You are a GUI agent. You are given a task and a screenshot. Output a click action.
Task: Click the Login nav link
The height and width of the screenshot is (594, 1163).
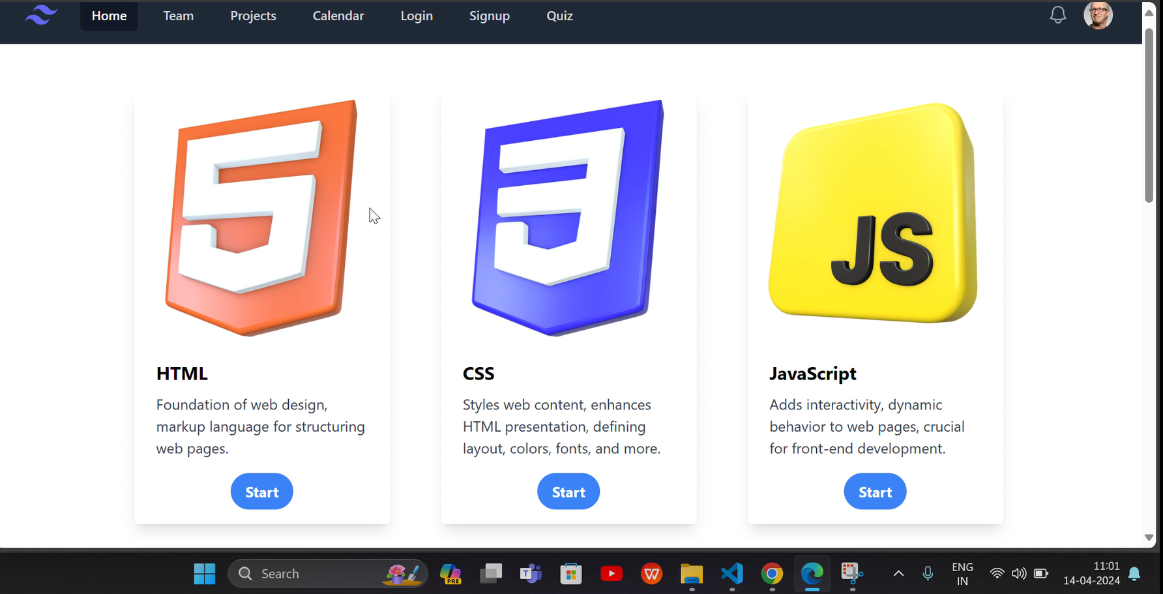416,16
